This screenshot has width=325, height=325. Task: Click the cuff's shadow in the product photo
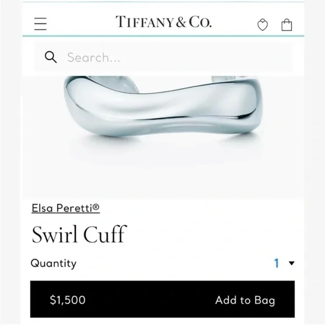164,145
